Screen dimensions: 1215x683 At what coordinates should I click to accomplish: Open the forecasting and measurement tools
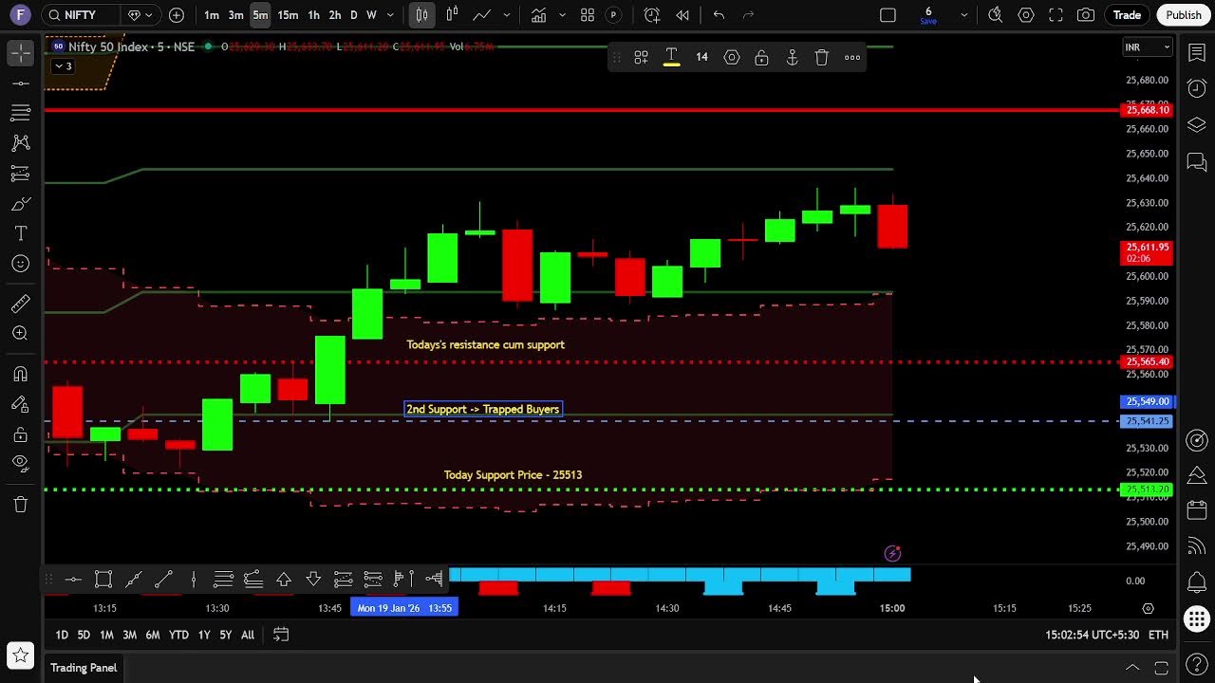coord(20,174)
